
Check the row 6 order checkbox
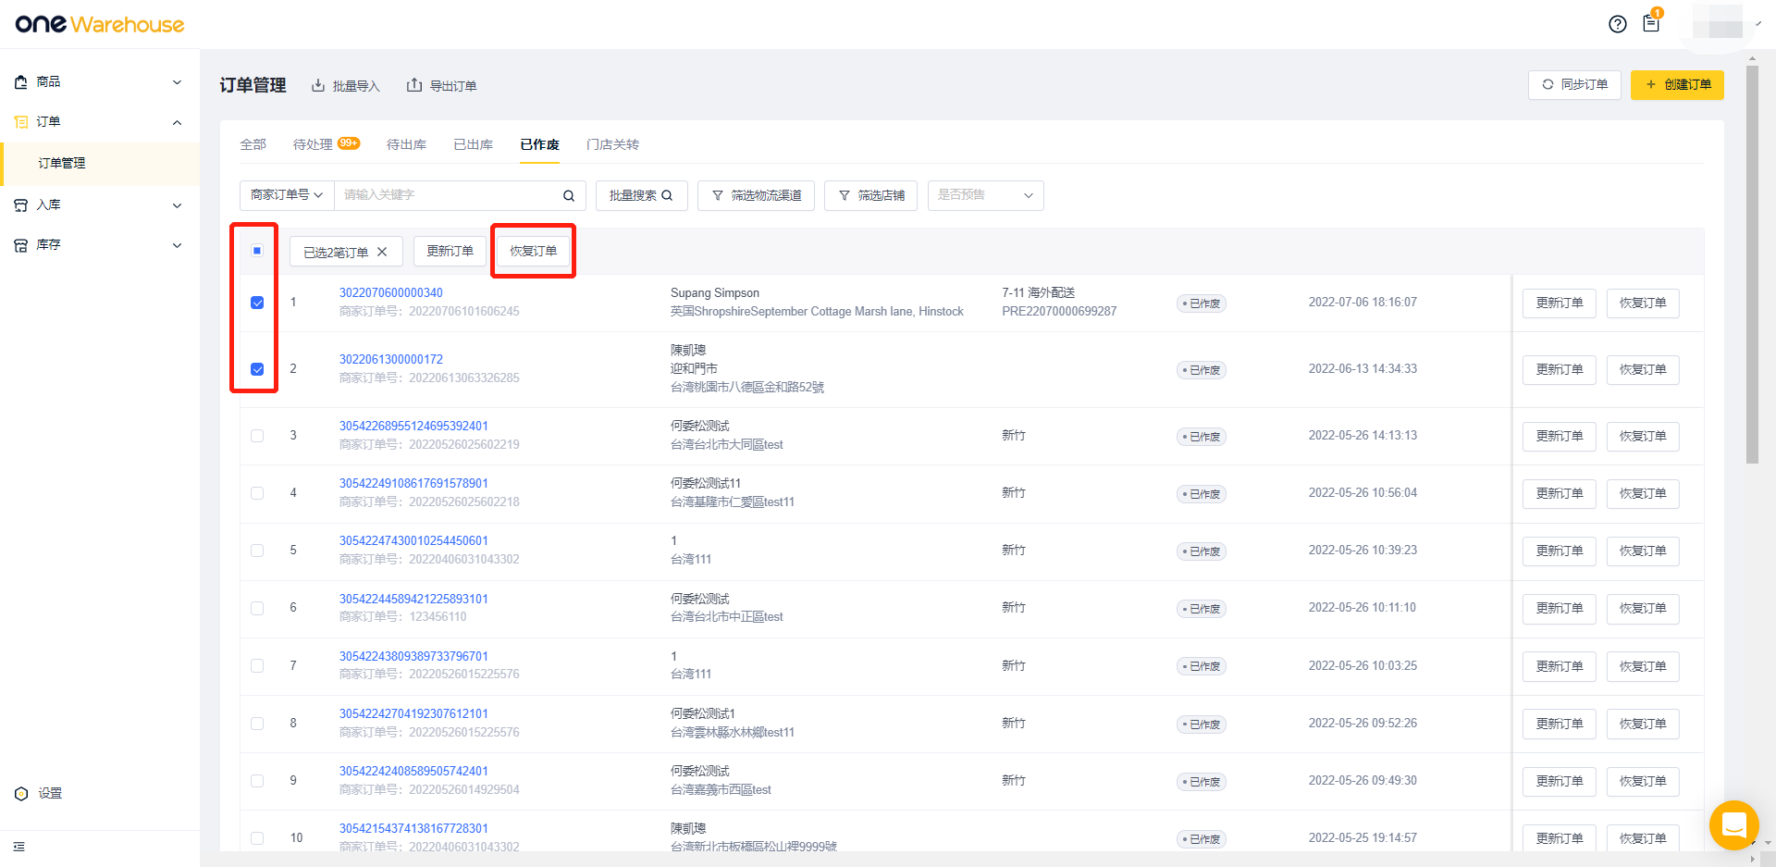pyautogui.click(x=257, y=608)
